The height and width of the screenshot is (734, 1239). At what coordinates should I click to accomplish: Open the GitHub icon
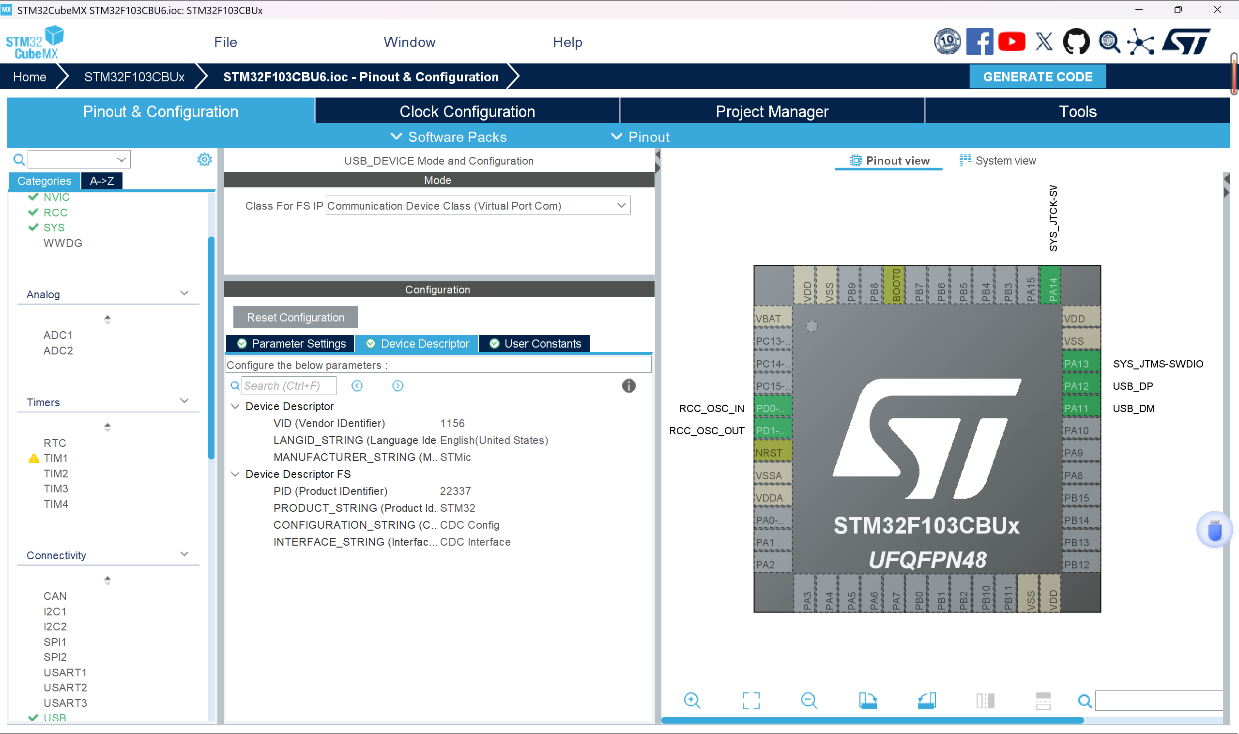[x=1076, y=42]
